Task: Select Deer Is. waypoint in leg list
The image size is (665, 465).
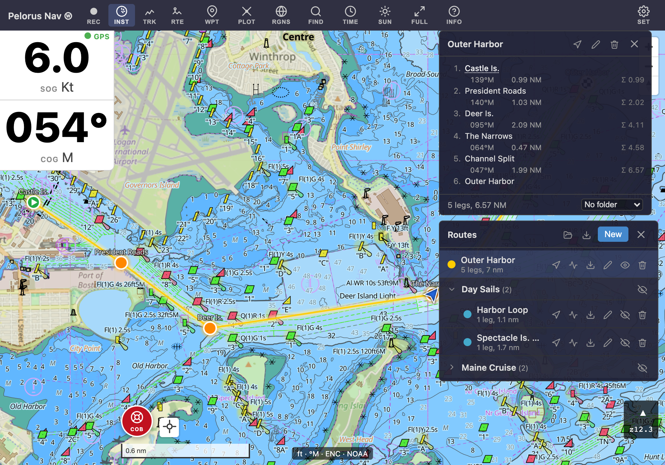Action: [479, 114]
